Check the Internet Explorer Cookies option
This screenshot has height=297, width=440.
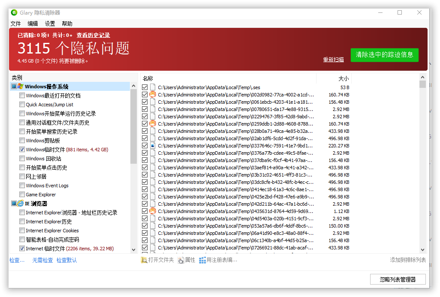pyautogui.click(x=22, y=231)
